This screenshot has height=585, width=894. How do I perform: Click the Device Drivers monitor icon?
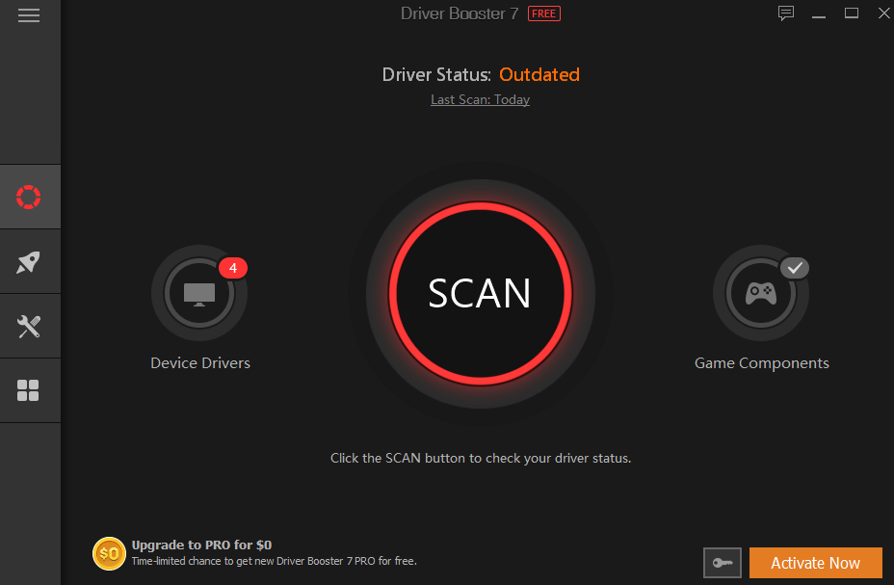[x=199, y=293]
